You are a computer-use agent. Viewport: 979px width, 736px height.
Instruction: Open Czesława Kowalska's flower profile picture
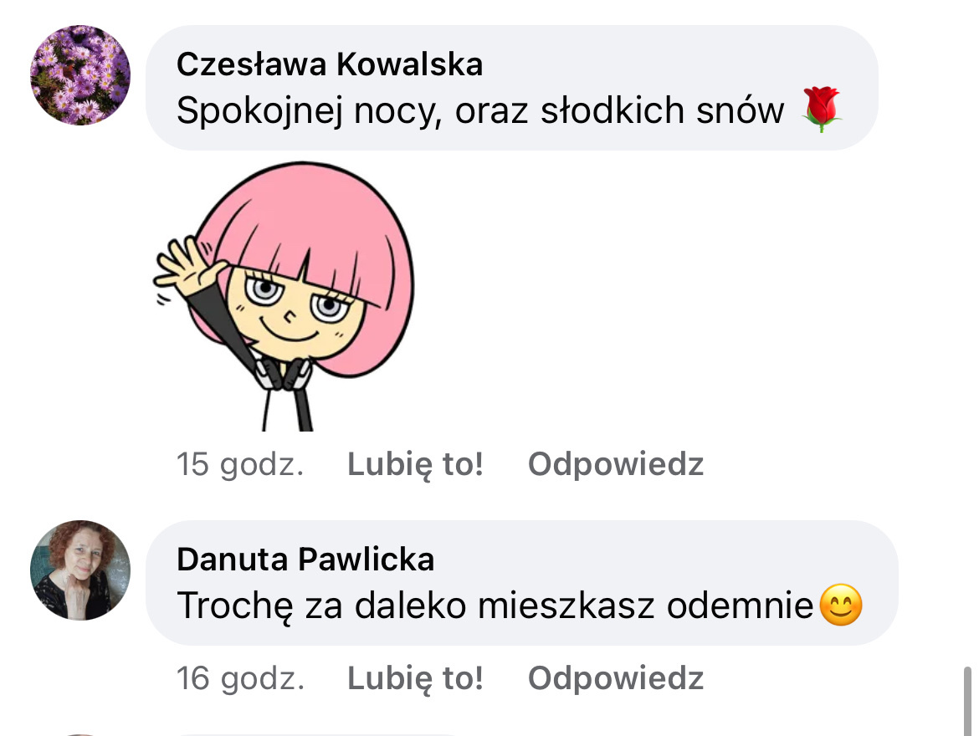coord(80,75)
